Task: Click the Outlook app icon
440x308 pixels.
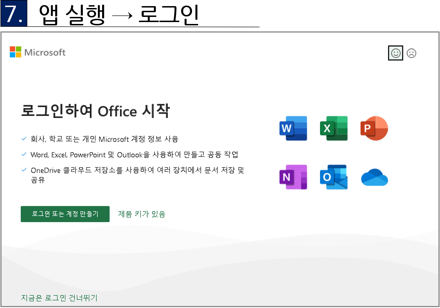Action: tap(334, 177)
